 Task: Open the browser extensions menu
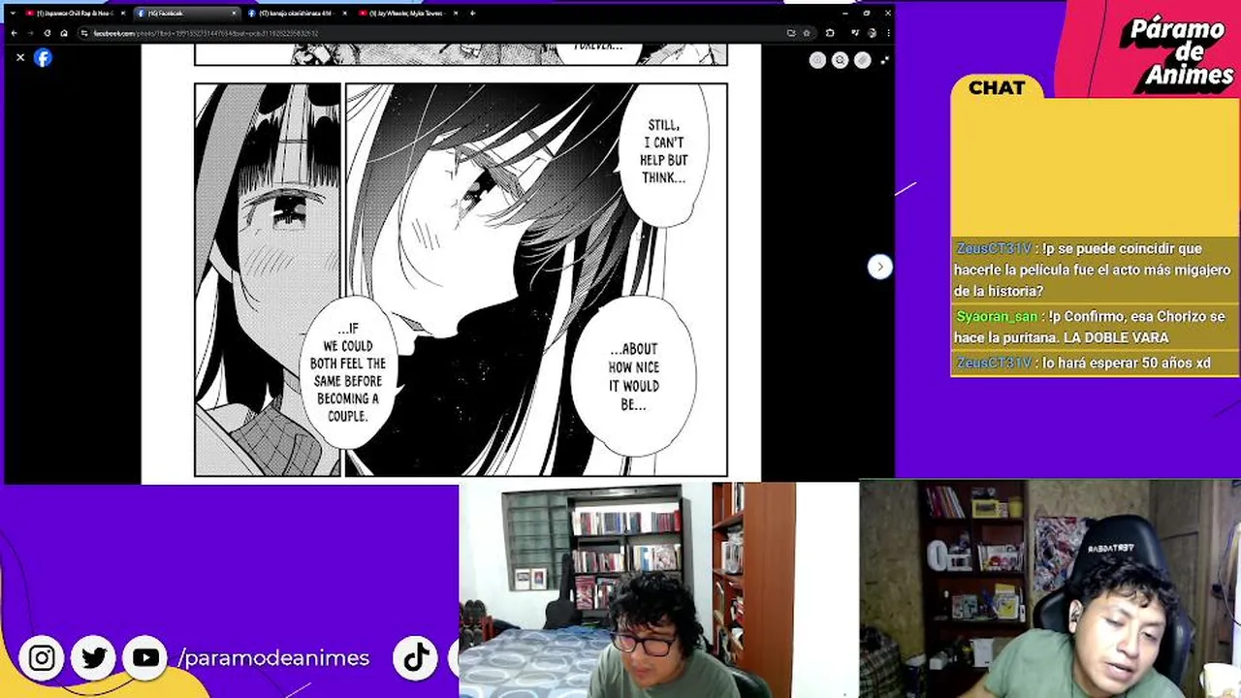point(830,33)
